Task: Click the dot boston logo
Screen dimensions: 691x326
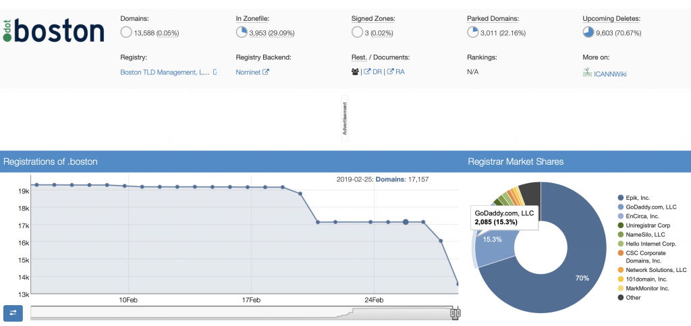Action: point(53,30)
